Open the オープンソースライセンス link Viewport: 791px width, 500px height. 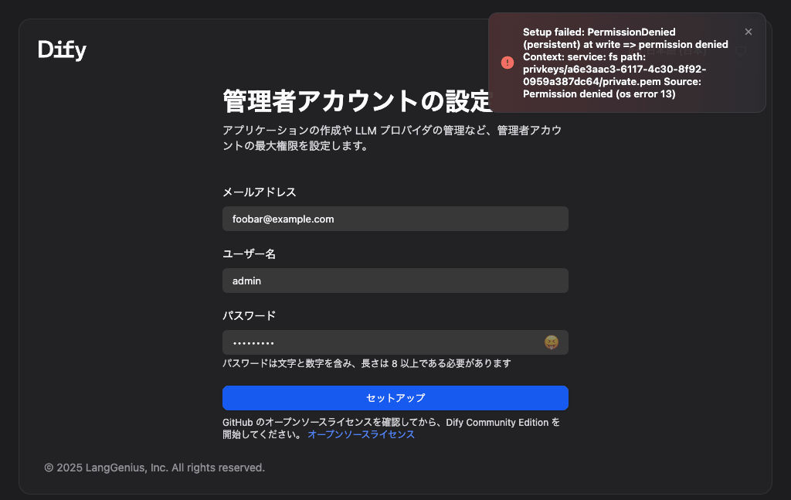click(x=362, y=434)
